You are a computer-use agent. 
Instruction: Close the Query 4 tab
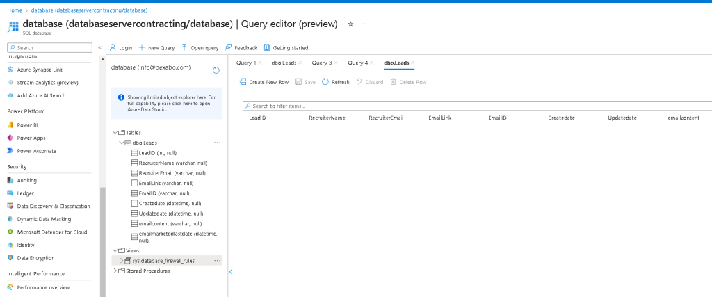(x=372, y=63)
